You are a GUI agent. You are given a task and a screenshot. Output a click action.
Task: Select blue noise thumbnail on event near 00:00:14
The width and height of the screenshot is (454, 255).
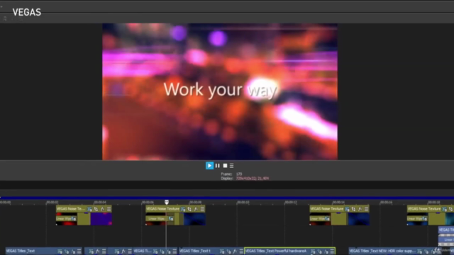pos(358,219)
